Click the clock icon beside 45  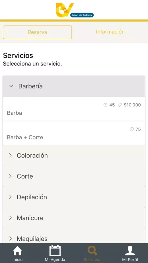coord(105,105)
